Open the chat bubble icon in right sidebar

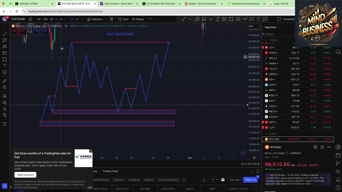pyautogui.click(x=338, y=52)
